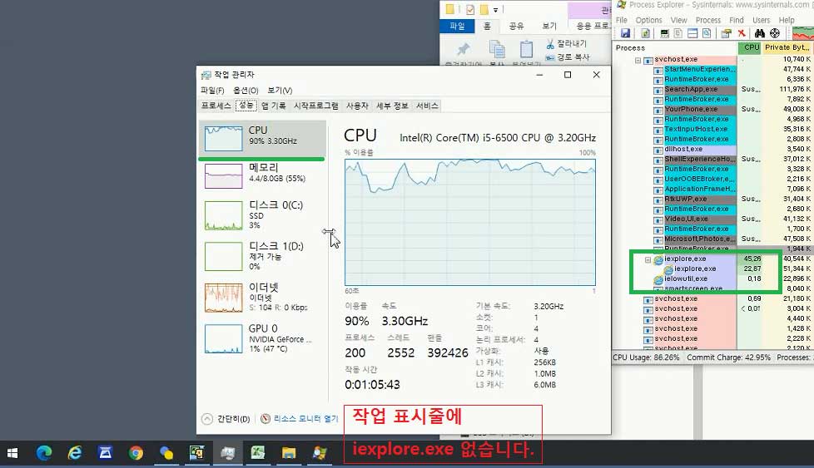Switch to 시작프로그램 tab in Task Manager
814x468 pixels.
(x=316, y=106)
